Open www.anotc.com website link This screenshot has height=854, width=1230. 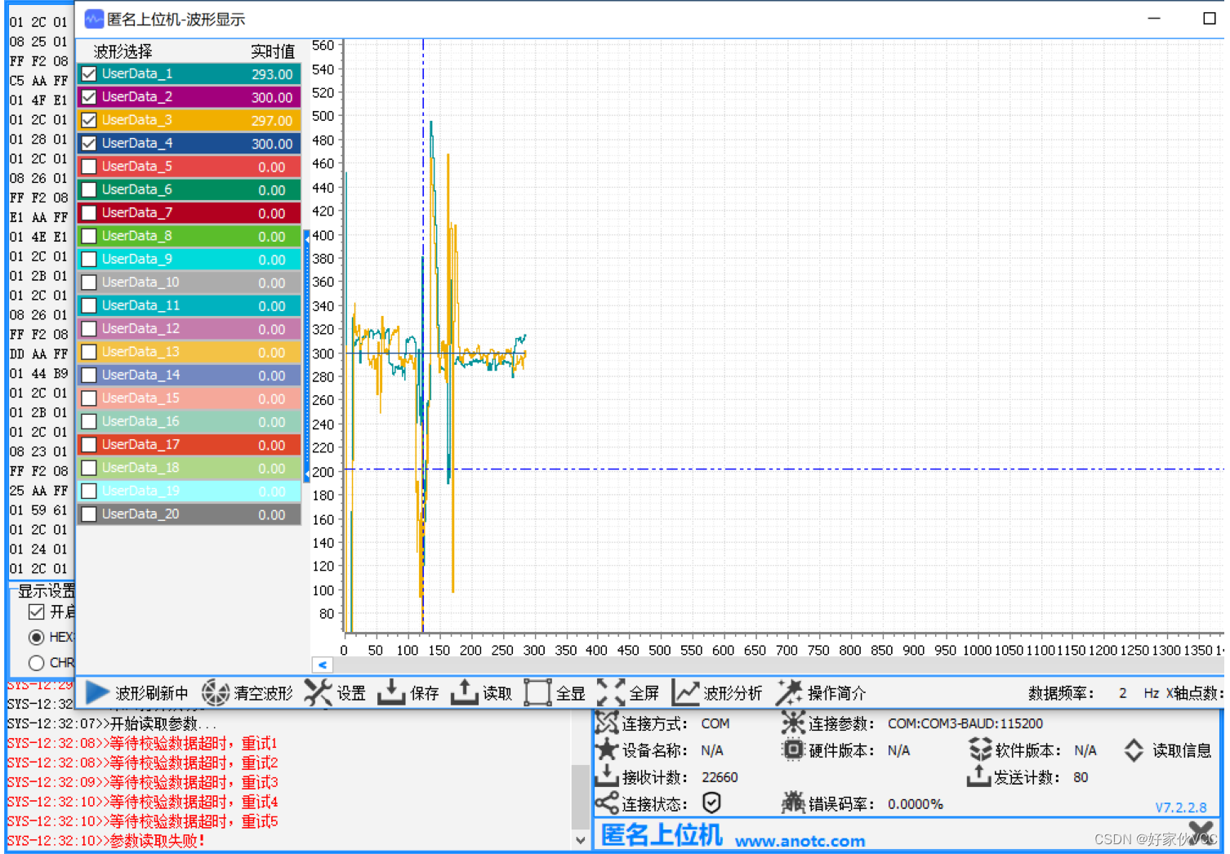coord(799,841)
